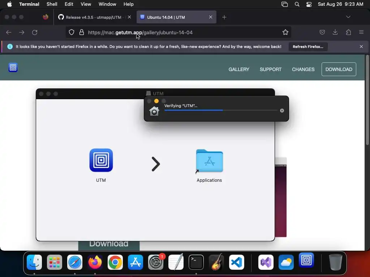This screenshot has width=370, height=277.
Task: Close the Ubuntu 14.04 | UTM tab
Action: pyautogui.click(x=211, y=17)
